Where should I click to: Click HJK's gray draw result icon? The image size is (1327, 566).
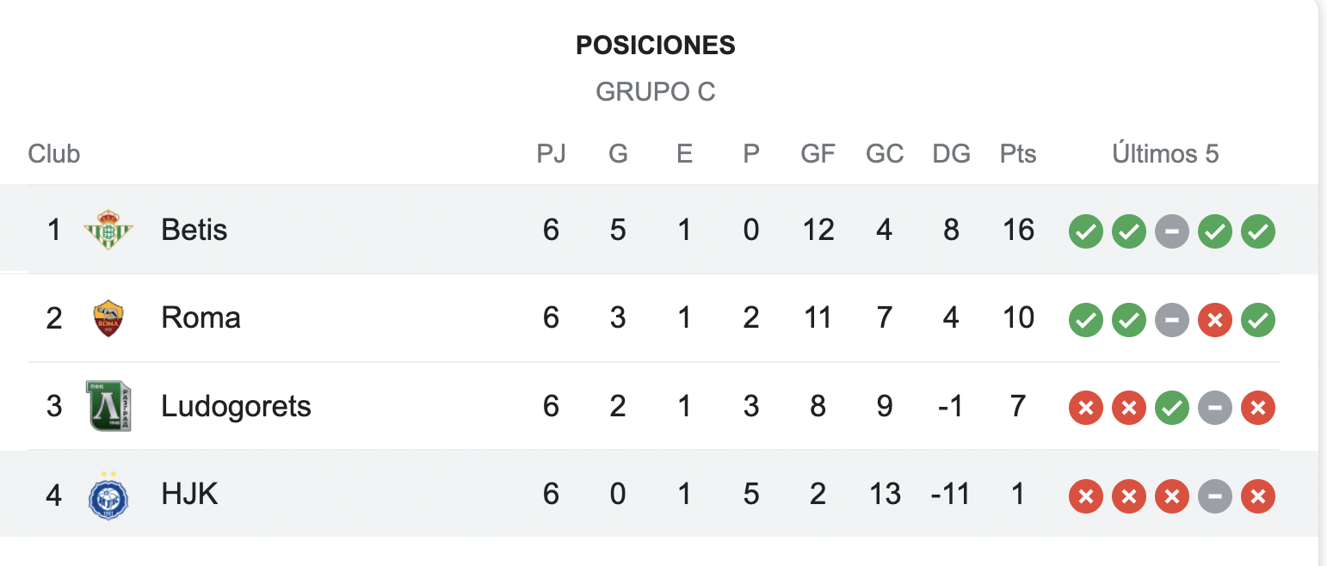coord(1215,495)
